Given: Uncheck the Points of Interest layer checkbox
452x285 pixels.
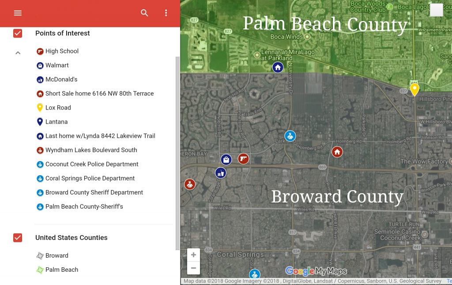Looking at the screenshot, I should [18, 34].
